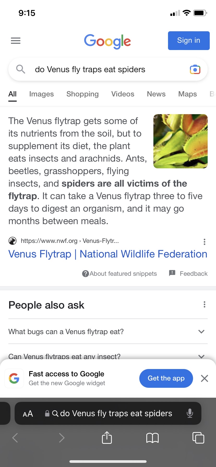Open the featured snippet three-dot options

pyautogui.click(x=205, y=242)
